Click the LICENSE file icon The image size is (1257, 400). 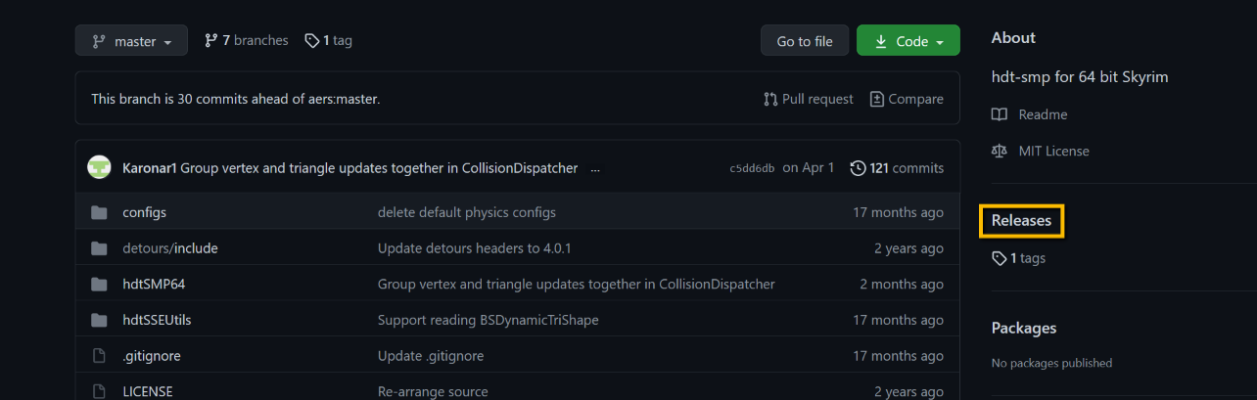click(x=99, y=391)
